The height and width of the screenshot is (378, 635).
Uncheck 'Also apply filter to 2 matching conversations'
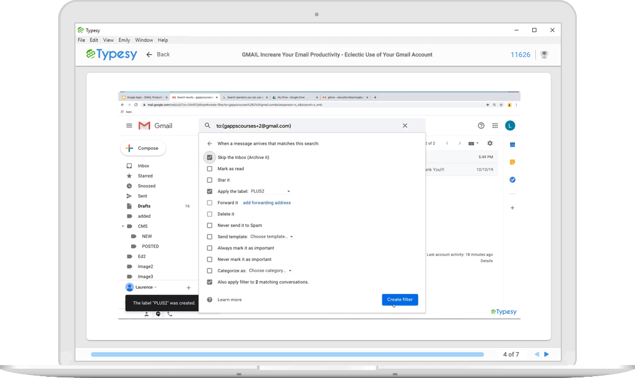(209, 282)
